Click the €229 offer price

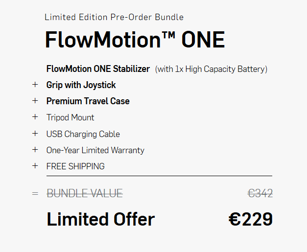[x=251, y=219]
